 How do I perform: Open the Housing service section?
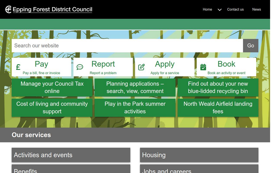(x=199, y=155)
